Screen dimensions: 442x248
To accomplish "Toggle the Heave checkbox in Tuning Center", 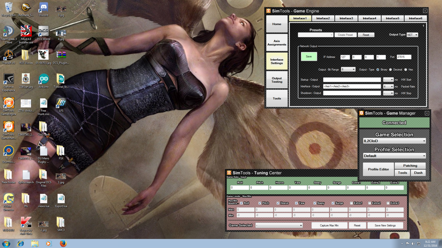I will (x=278, y=203).
